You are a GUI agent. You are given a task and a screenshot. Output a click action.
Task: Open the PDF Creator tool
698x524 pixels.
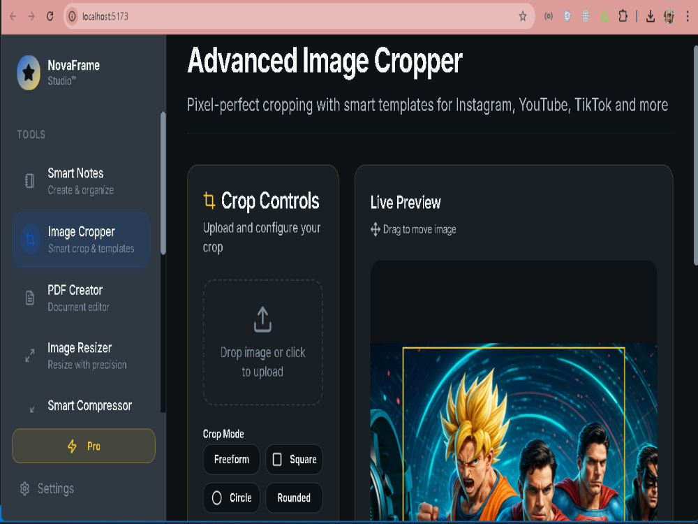(81, 298)
